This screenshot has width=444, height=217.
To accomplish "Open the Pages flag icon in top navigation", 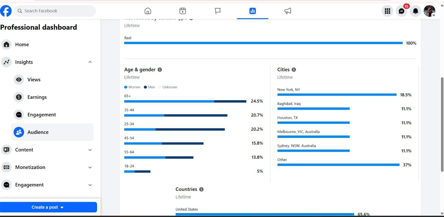I will point(218,11).
